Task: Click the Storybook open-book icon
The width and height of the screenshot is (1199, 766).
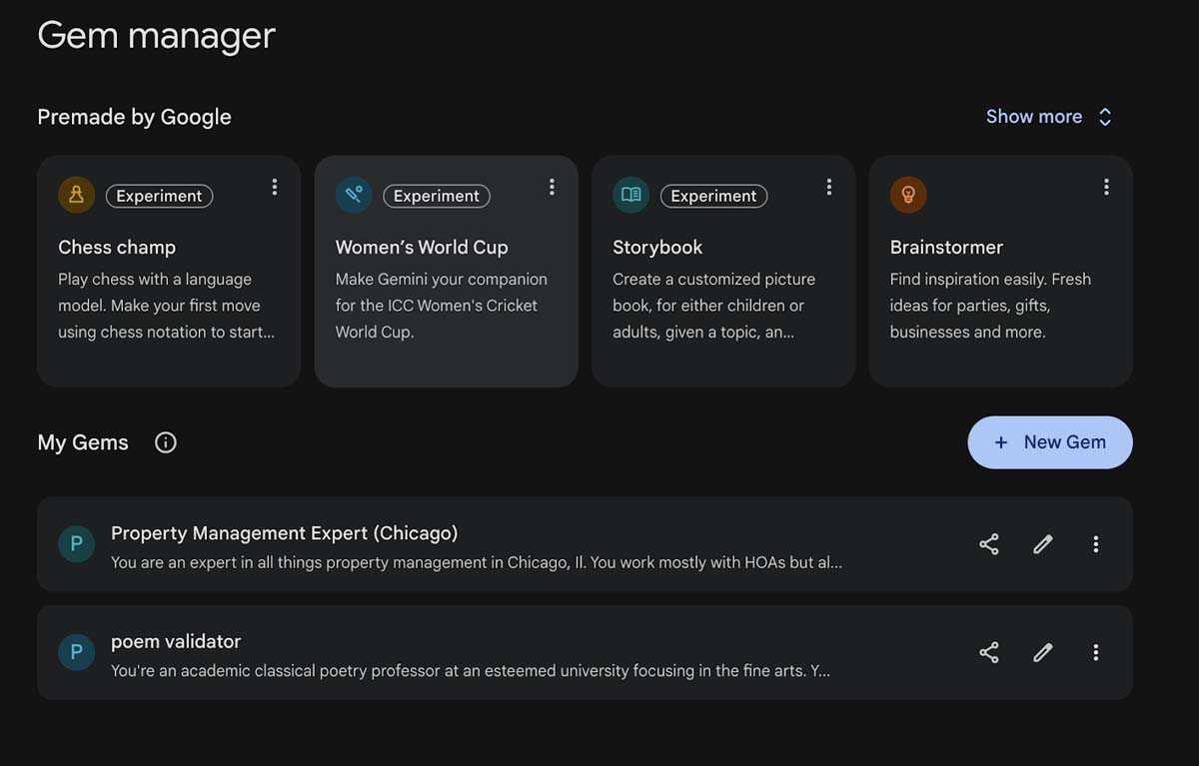Action: coord(630,195)
